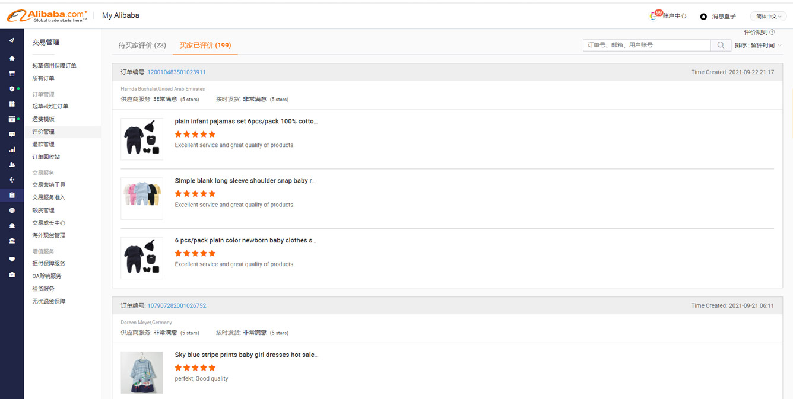The image size is (793, 399).
Task: Open the 简体中文 language dropdown
Action: (x=768, y=17)
